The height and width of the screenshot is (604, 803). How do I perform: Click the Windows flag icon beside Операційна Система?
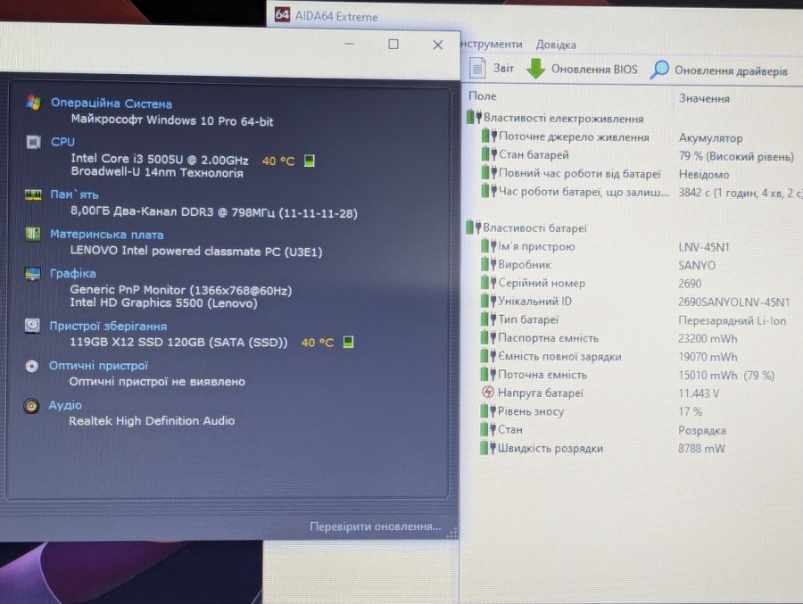pos(34,103)
